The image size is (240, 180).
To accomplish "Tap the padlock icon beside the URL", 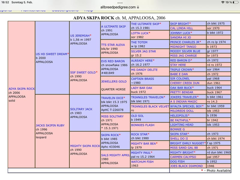I will click(x=138, y=7).
